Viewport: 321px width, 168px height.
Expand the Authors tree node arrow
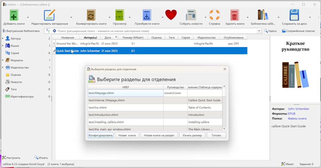(x=3, y=39)
